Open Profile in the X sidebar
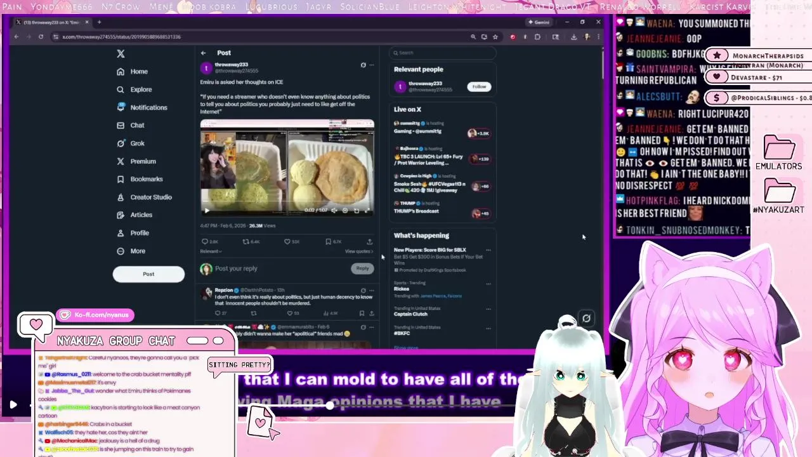Screen dimensions: 812x457 point(133,233)
